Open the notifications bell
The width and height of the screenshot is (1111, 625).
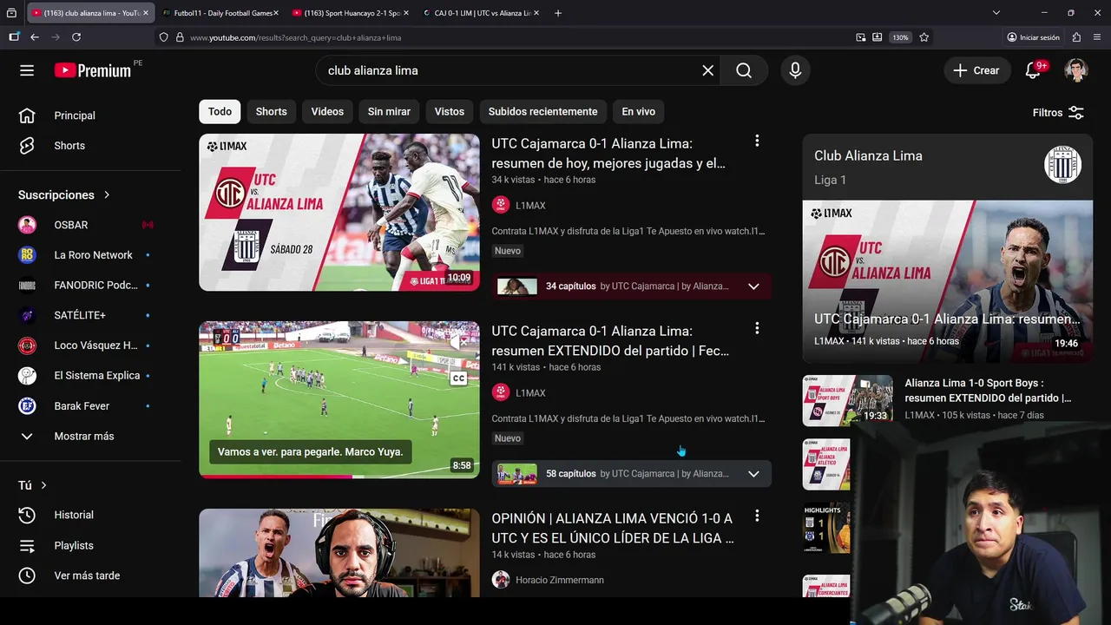tap(1033, 70)
